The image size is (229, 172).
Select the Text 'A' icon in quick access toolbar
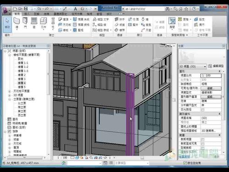click(75, 9)
